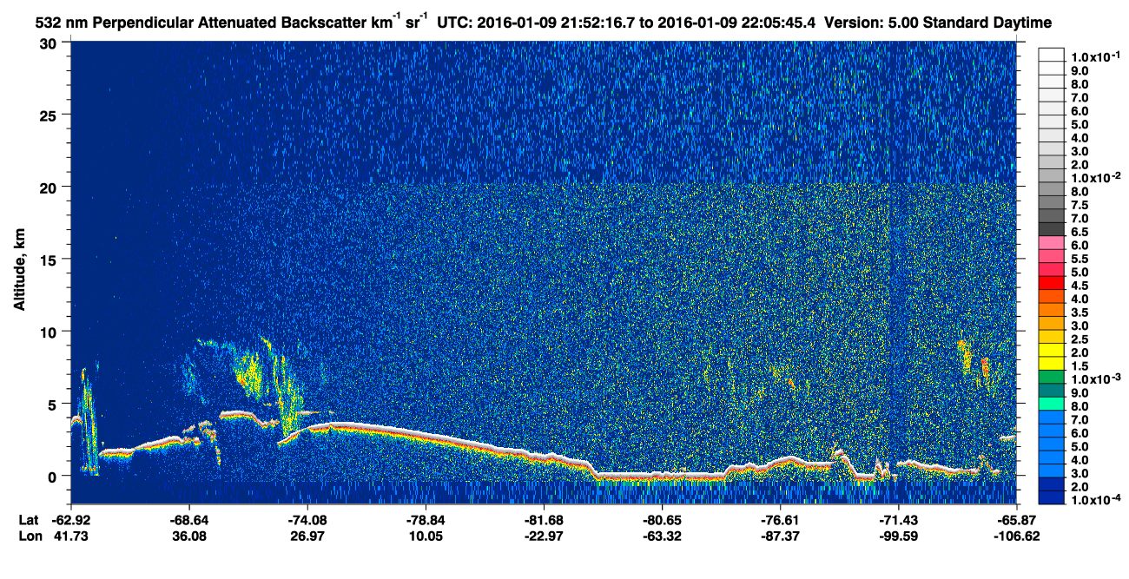Screen dimensions: 1129x579
Task: Select longitude value '-87.37'
Action: click(780, 536)
